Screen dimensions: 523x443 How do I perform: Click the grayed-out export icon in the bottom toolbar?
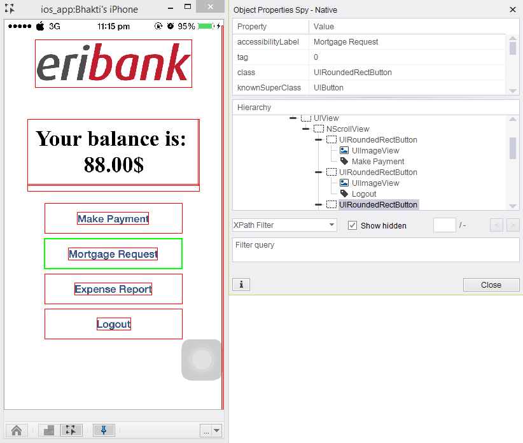(x=48, y=430)
